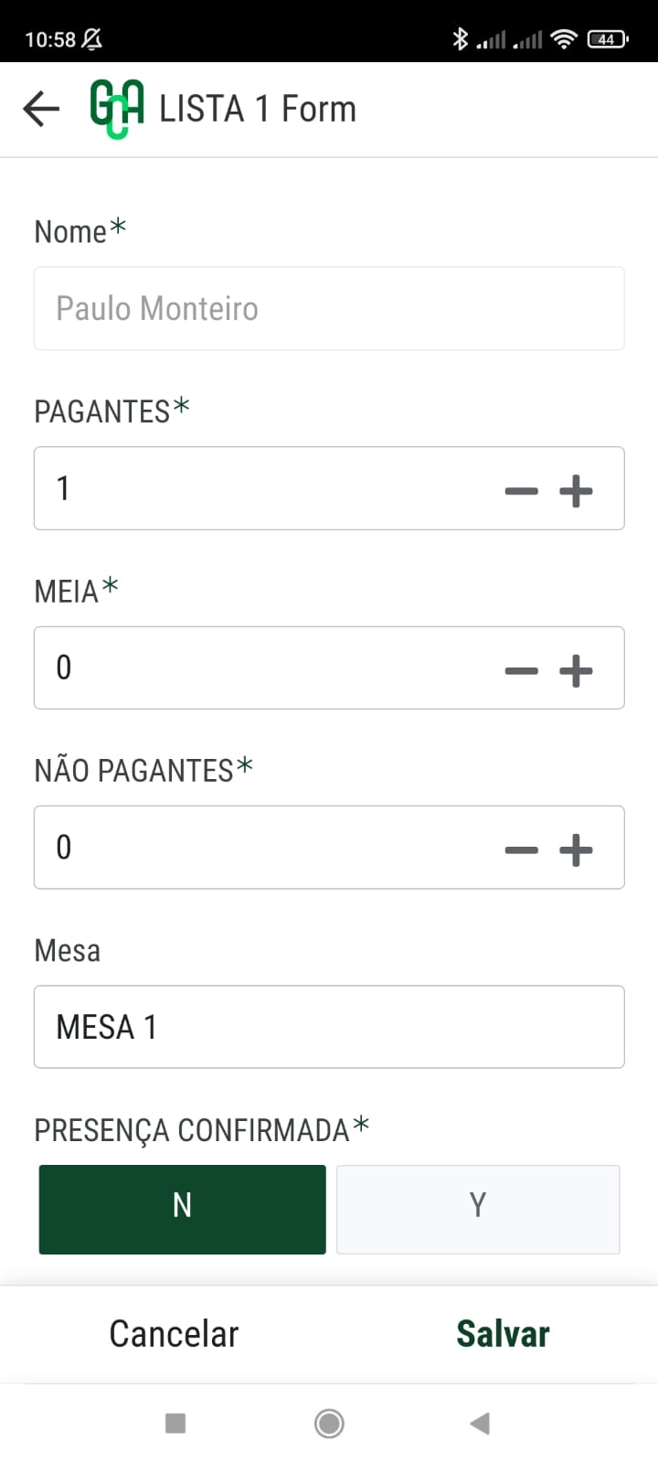The image size is (658, 1463).
Task: Tap the Mesa field showing MESA 1
Action: click(x=329, y=1027)
